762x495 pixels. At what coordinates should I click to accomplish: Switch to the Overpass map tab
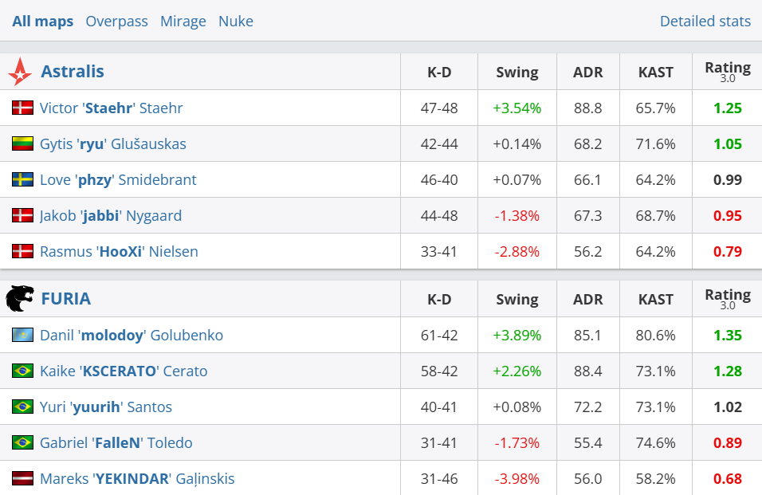[x=116, y=22]
